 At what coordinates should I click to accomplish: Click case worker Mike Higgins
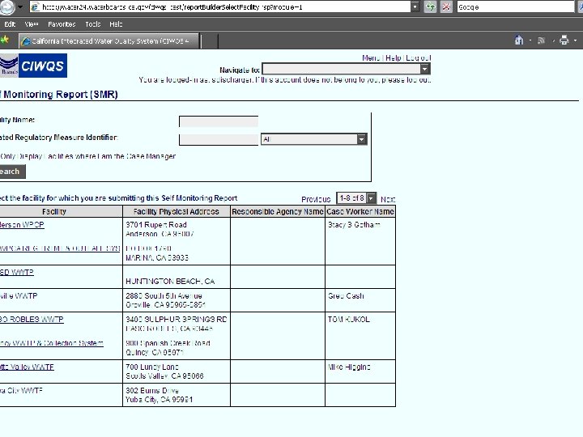[349, 367]
